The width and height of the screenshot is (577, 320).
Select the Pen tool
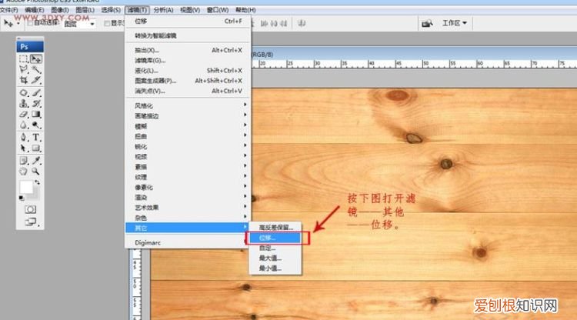click(24, 138)
